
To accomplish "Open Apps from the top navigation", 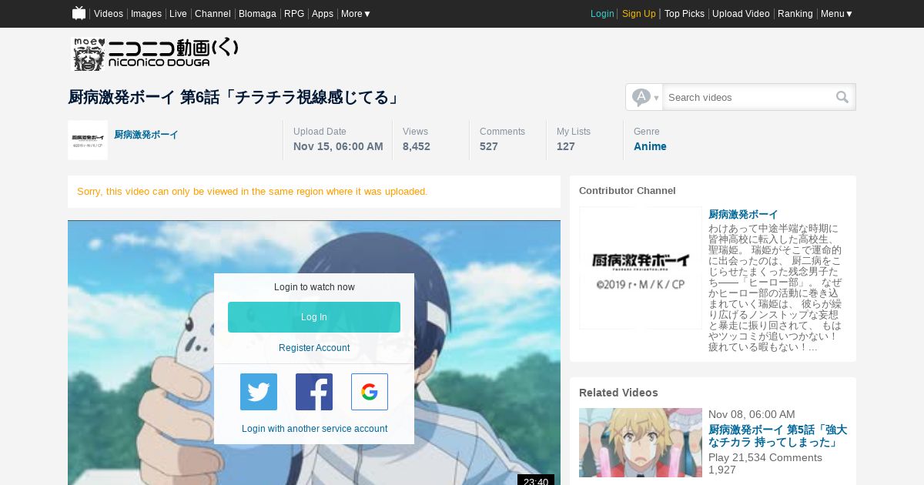I will click(x=323, y=14).
